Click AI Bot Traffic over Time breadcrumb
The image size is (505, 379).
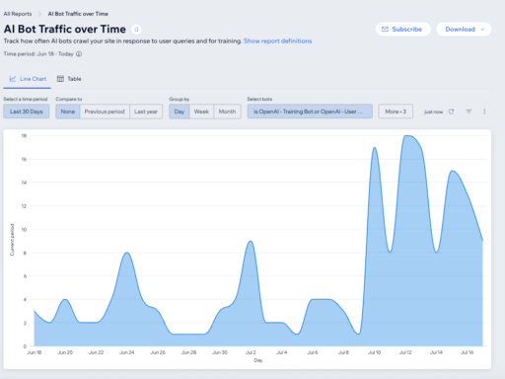[78, 14]
